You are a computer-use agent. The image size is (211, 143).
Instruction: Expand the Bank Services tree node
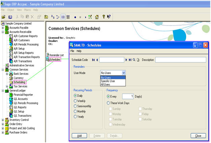[x=7, y=74]
